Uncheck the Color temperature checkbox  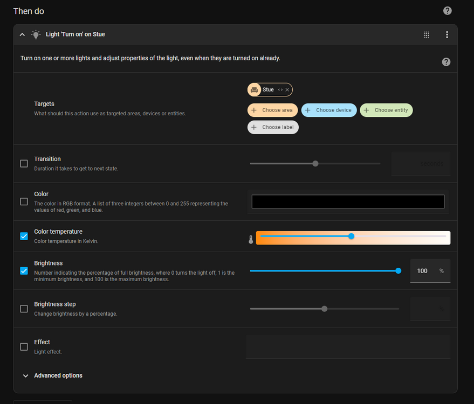point(24,236)
